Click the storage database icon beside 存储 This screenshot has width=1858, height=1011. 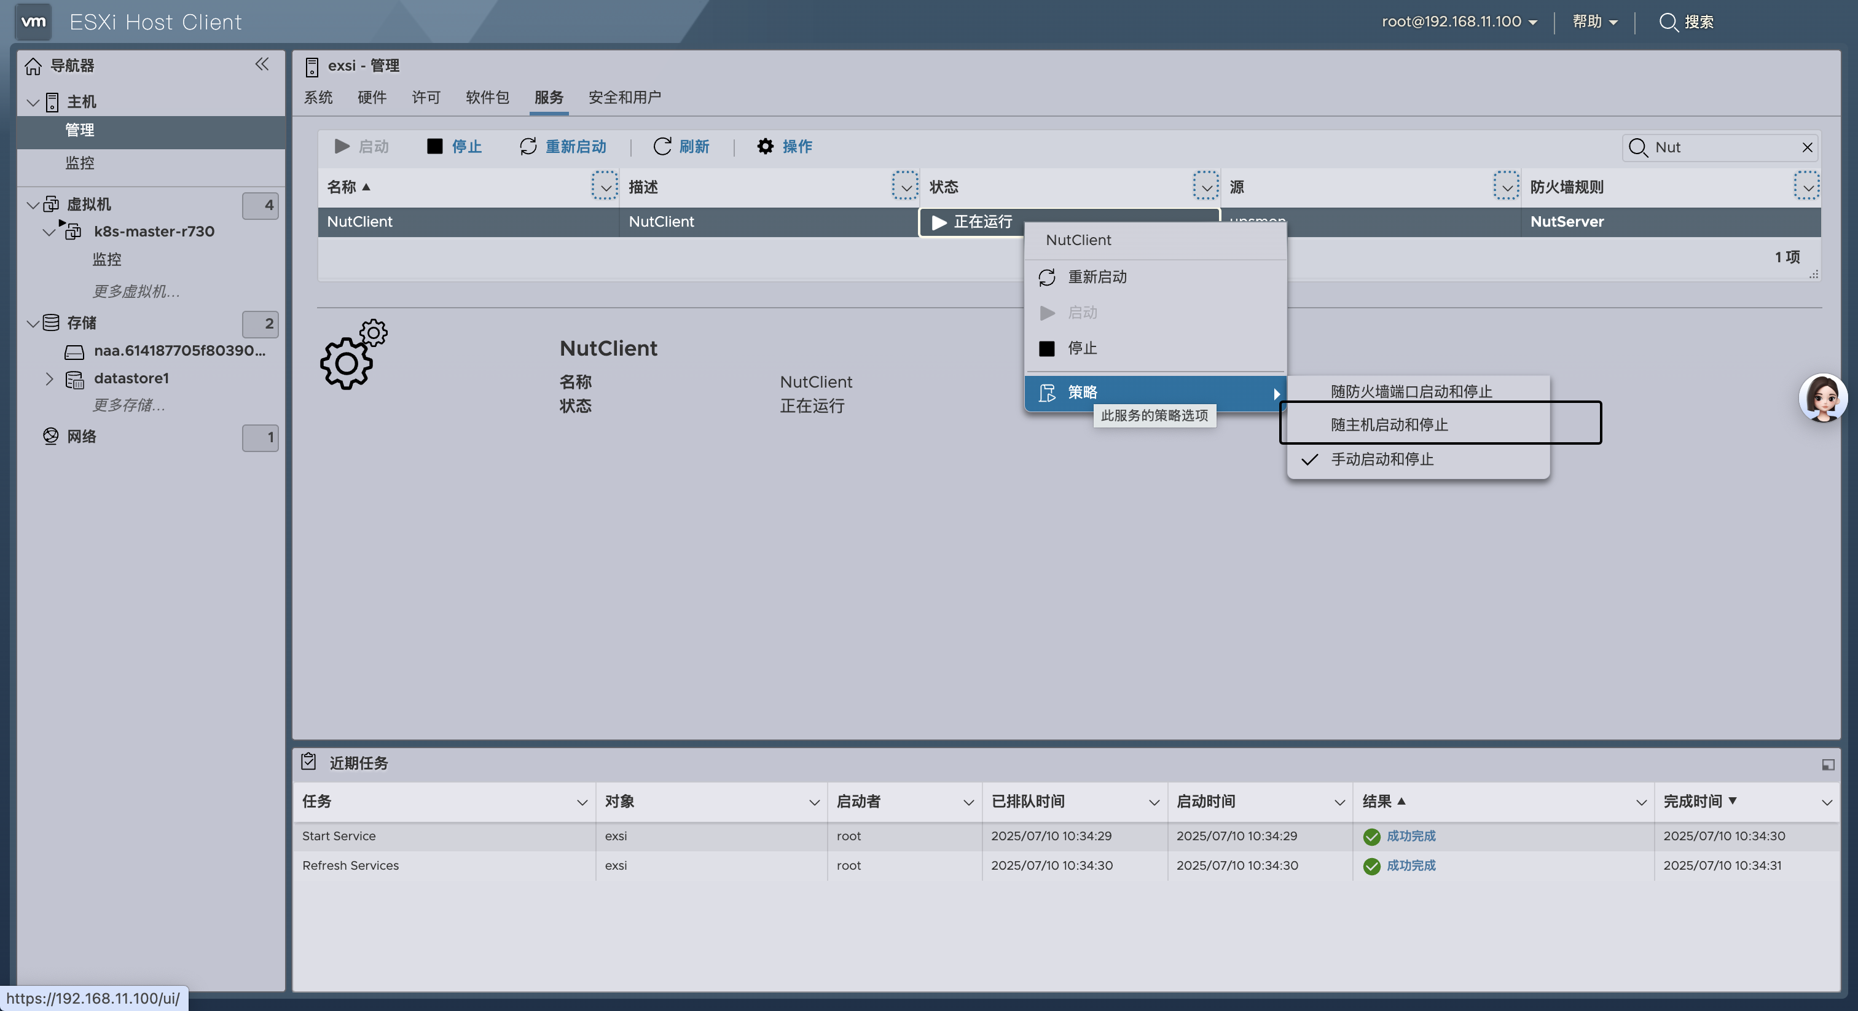pos(51,322)
